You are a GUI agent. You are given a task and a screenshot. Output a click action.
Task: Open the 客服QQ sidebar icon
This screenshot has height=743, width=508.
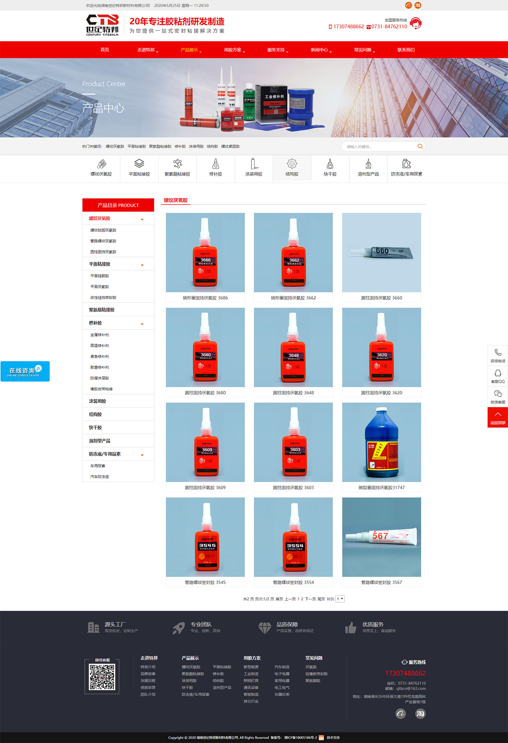497,374
